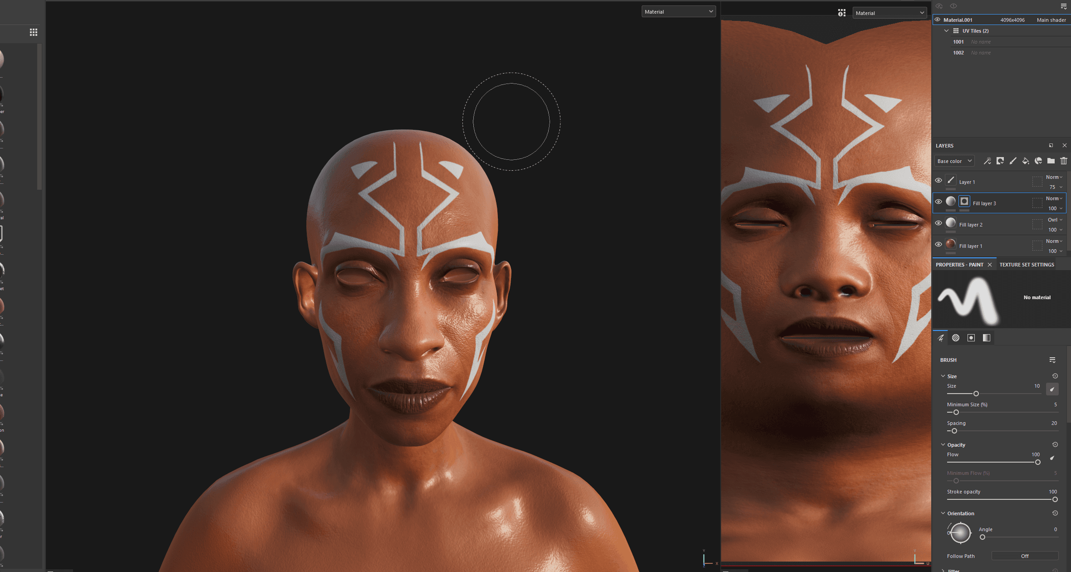Add a fill layer with bucket icon
The height and width of the screenshot is (572, 1071).
(x=1025, y=161)
